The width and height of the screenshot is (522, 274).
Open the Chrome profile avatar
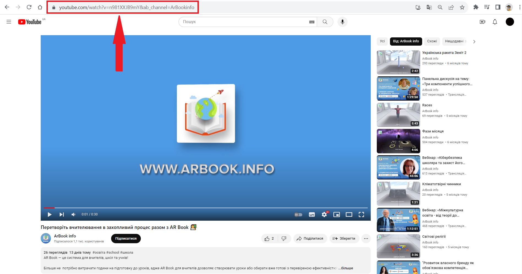click(x=509, y=7)
